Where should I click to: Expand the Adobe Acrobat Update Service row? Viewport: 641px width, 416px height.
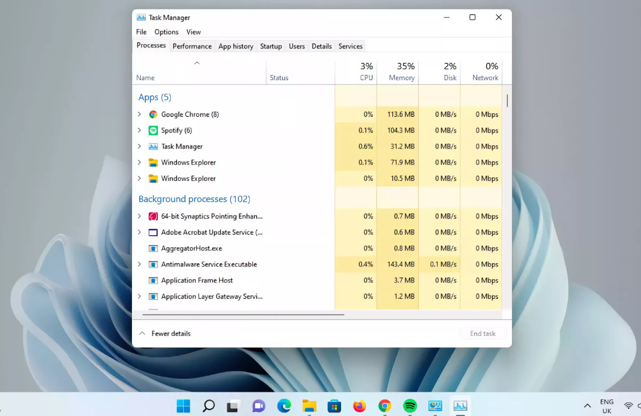pos(140,232)
